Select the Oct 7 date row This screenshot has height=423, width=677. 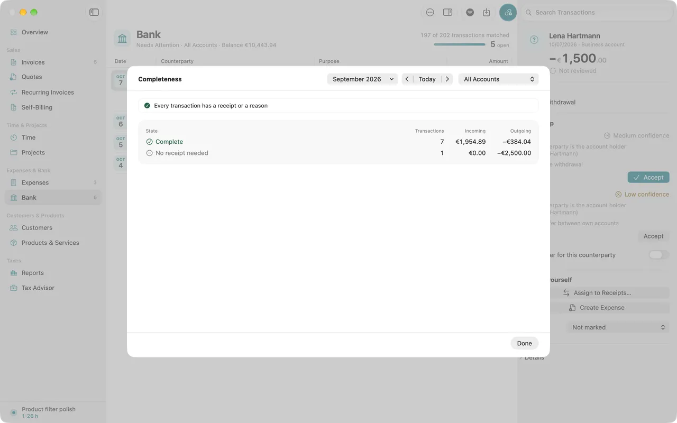point(121,80)
